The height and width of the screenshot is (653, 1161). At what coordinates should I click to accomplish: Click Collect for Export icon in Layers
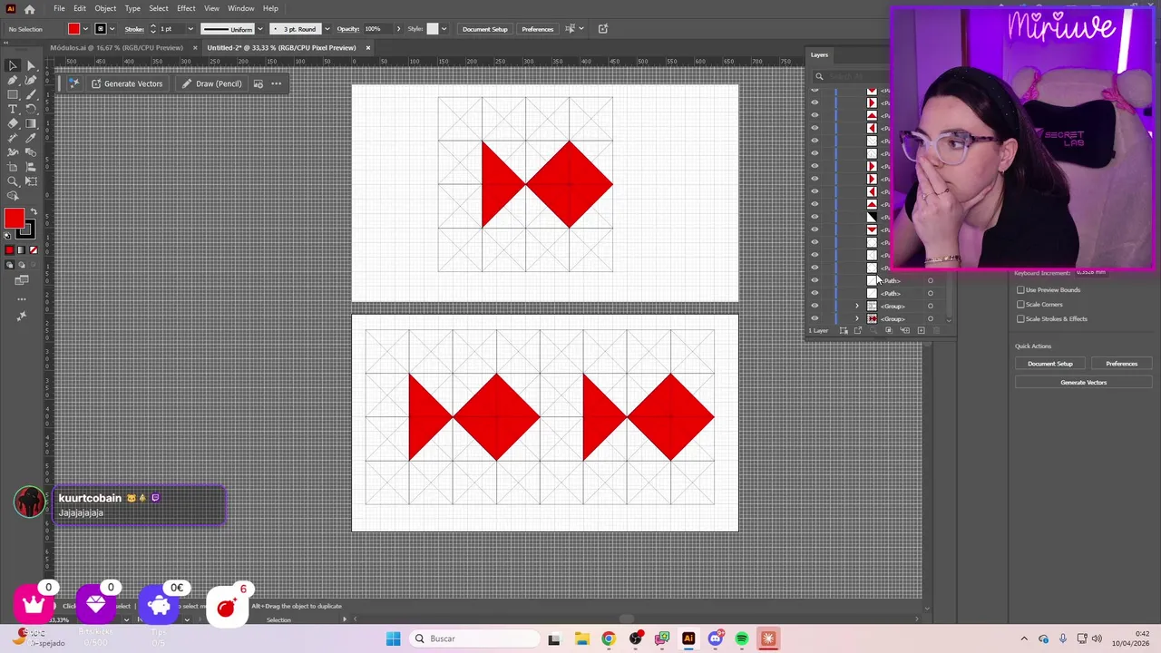[858, 330]
